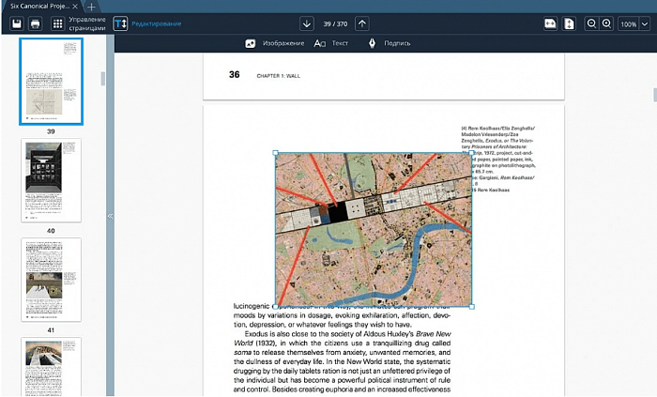Go to previous page with up arrow
This screenshot has width=657, height=397.
point(362,23)
